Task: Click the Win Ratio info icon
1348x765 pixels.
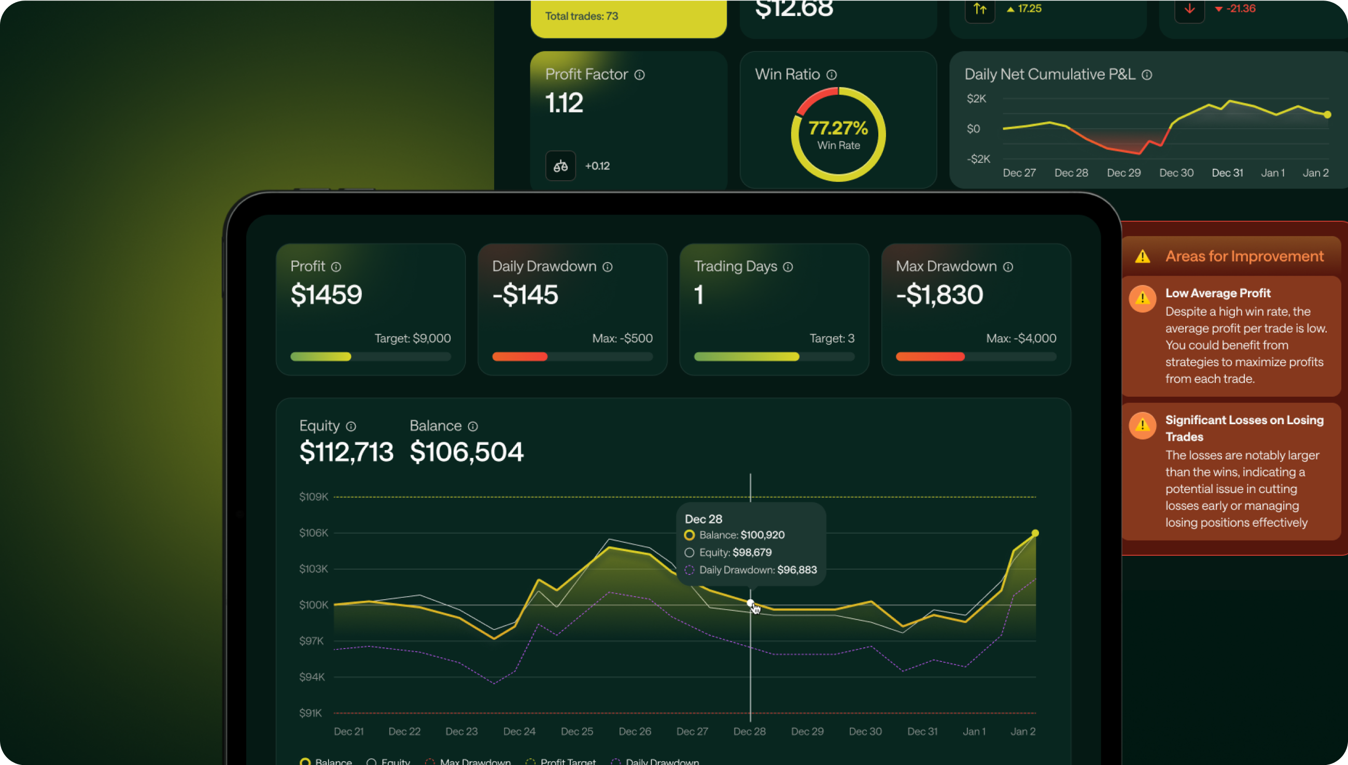Action: (x=832, y=75)
